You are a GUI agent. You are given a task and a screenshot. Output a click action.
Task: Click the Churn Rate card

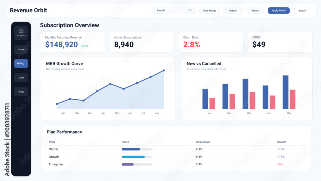[x=211, y=42]
